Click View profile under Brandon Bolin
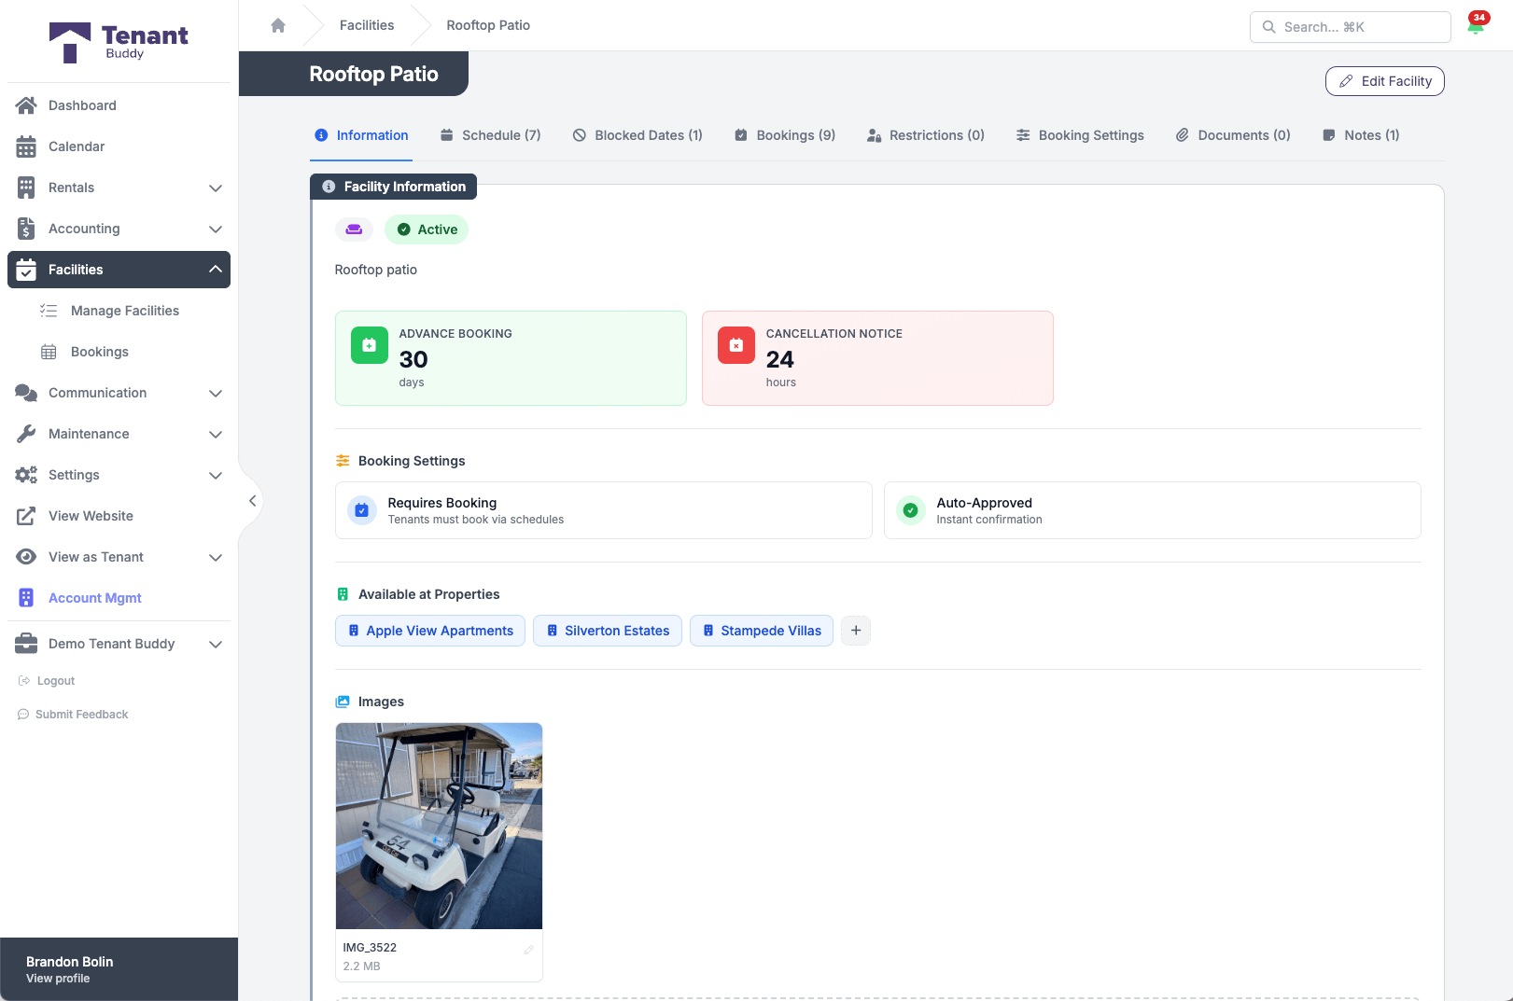 pyautogui.click(x=58, y=979)
